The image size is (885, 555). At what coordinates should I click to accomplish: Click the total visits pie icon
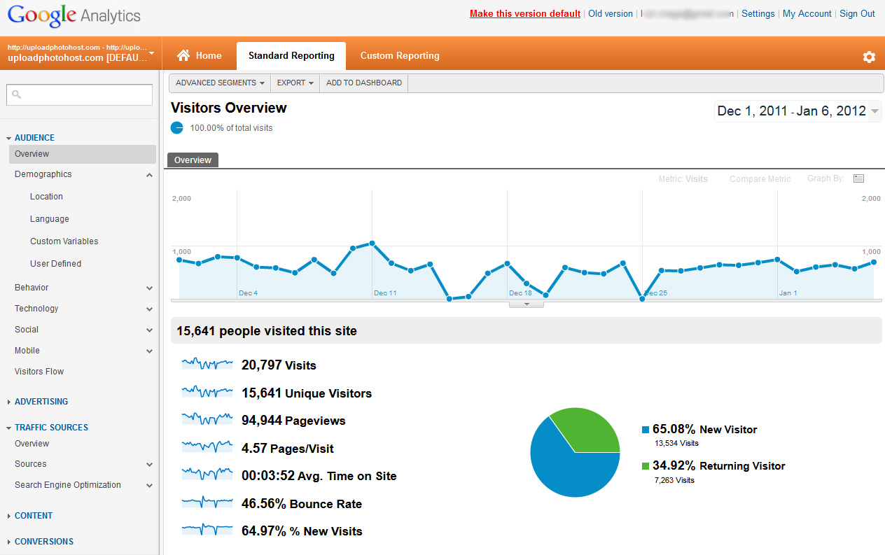(177, 128)
